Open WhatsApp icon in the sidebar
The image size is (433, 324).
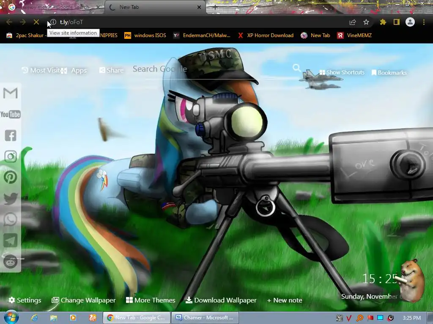[11, 219]
